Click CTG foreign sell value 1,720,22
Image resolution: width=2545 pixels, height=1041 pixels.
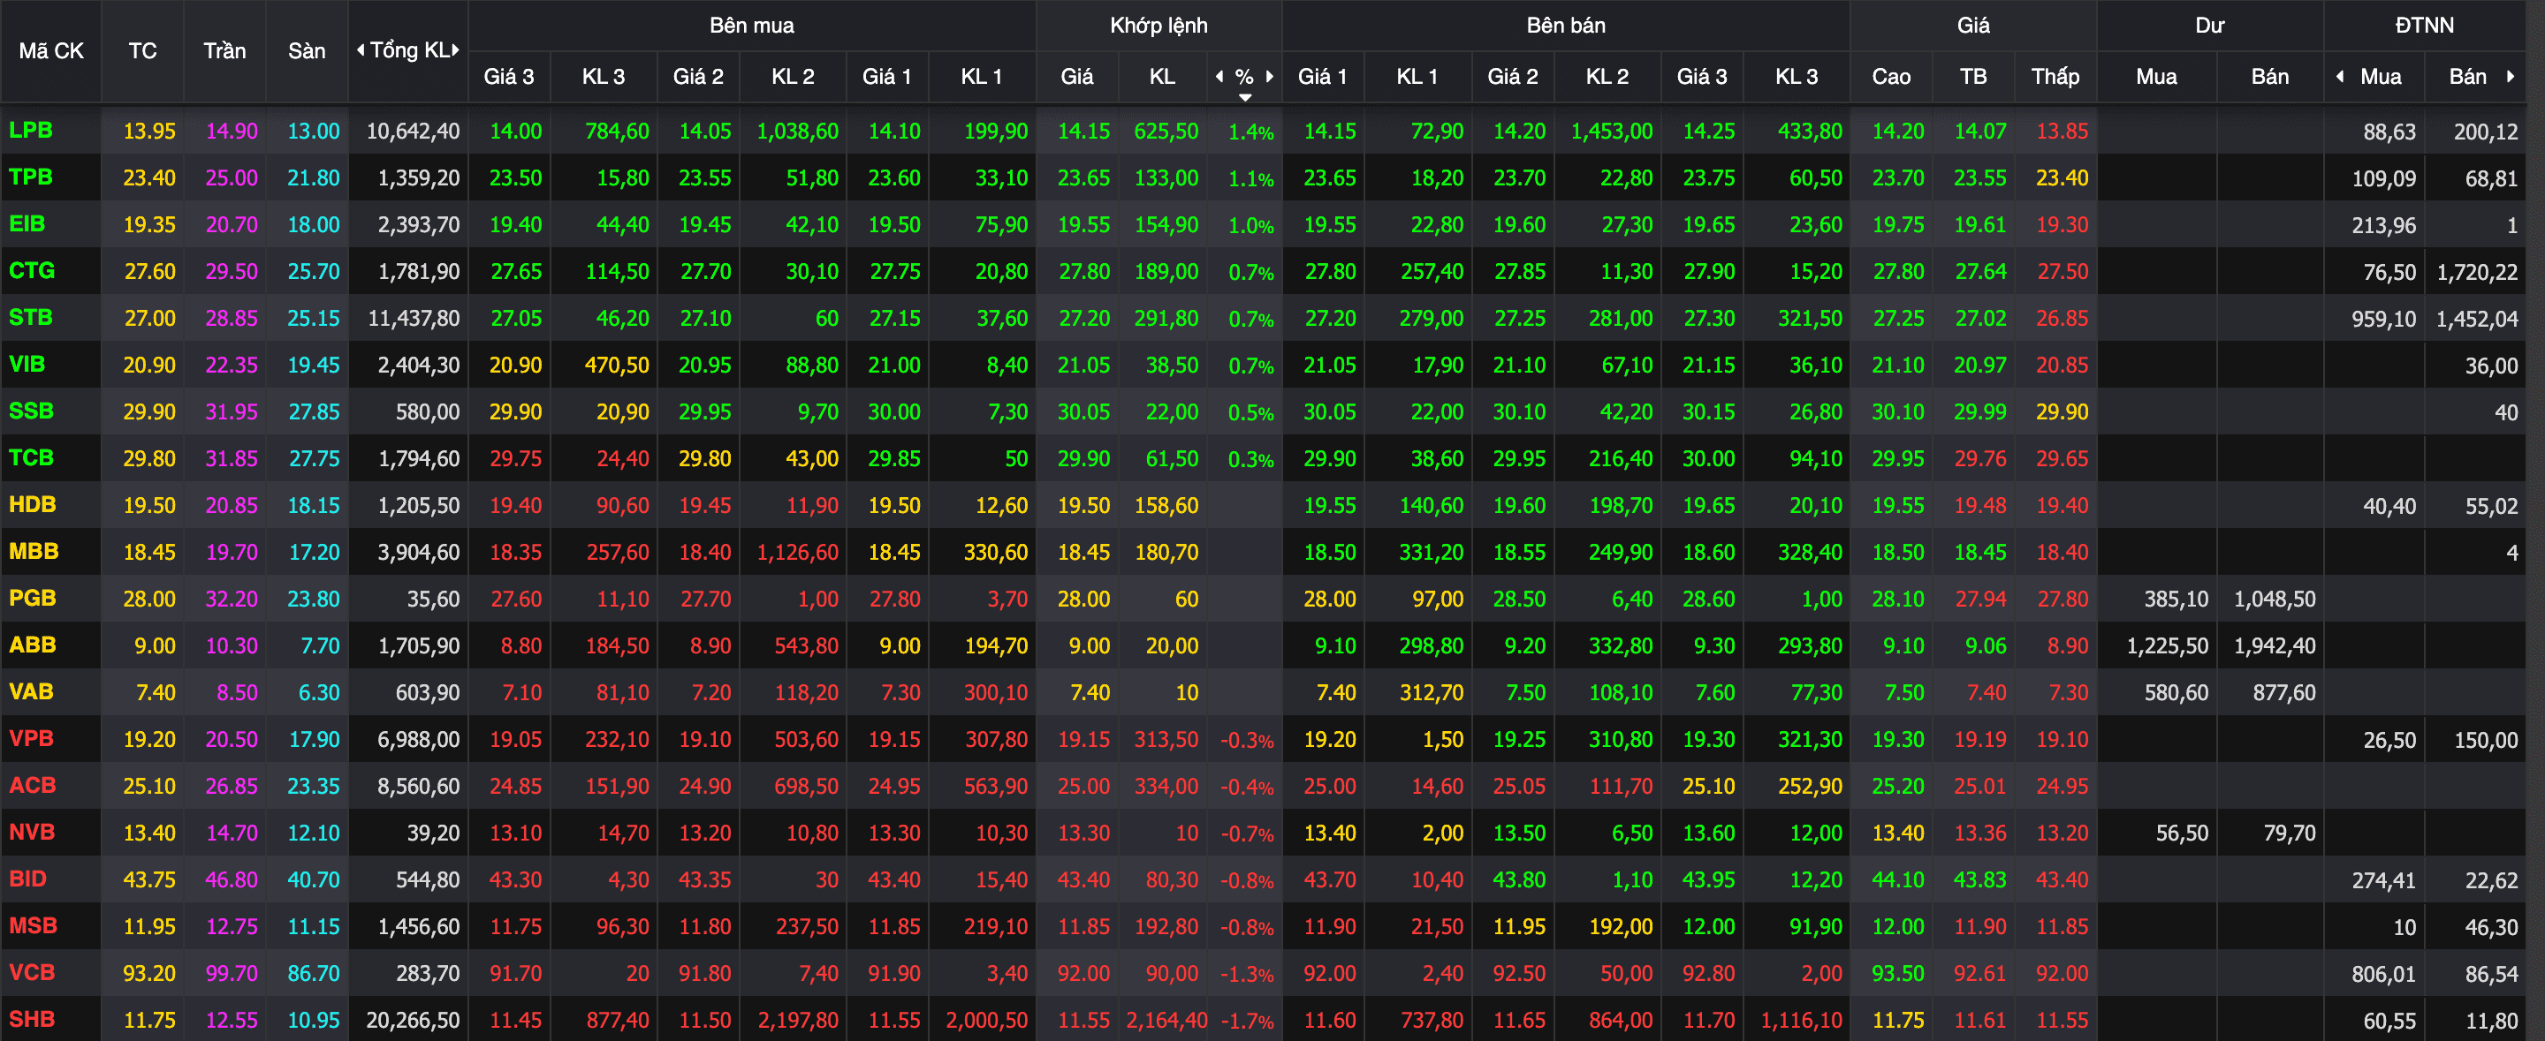2477,272
